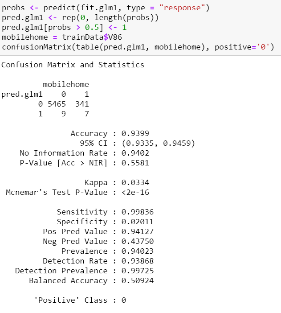The image size is (281, 313).
Task: Click the predict function call in code
Action: click(x=60, y=8)
